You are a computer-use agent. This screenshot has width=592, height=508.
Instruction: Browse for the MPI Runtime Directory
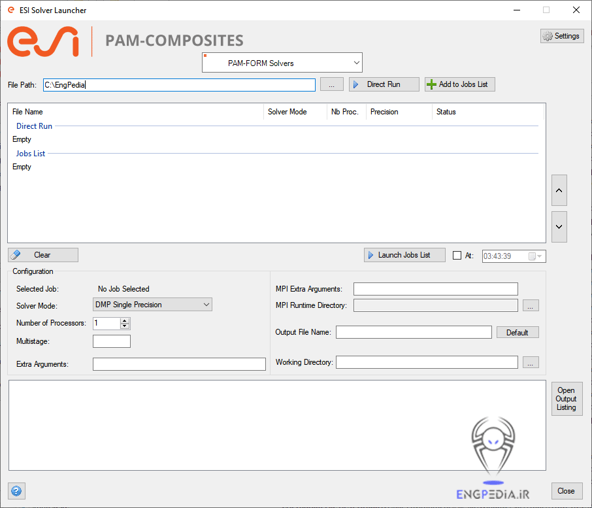(x=531, y=305)
